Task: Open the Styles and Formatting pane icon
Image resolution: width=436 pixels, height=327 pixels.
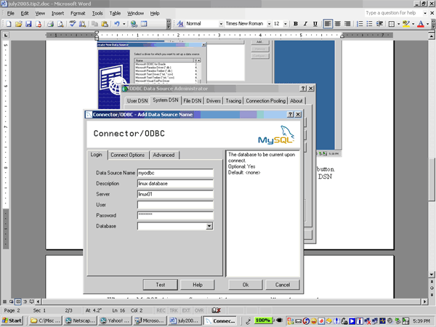Action: 180,24
